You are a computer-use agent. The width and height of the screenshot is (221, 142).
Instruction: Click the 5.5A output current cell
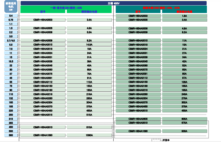pos(89,32)
